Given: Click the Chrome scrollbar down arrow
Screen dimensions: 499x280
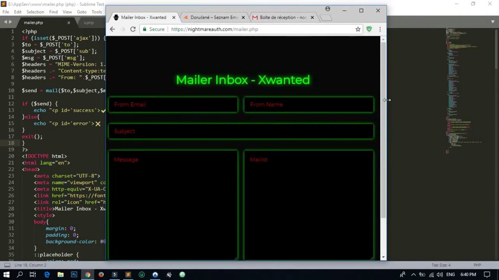Looking at the screenshot, I should tap(383, 257).
